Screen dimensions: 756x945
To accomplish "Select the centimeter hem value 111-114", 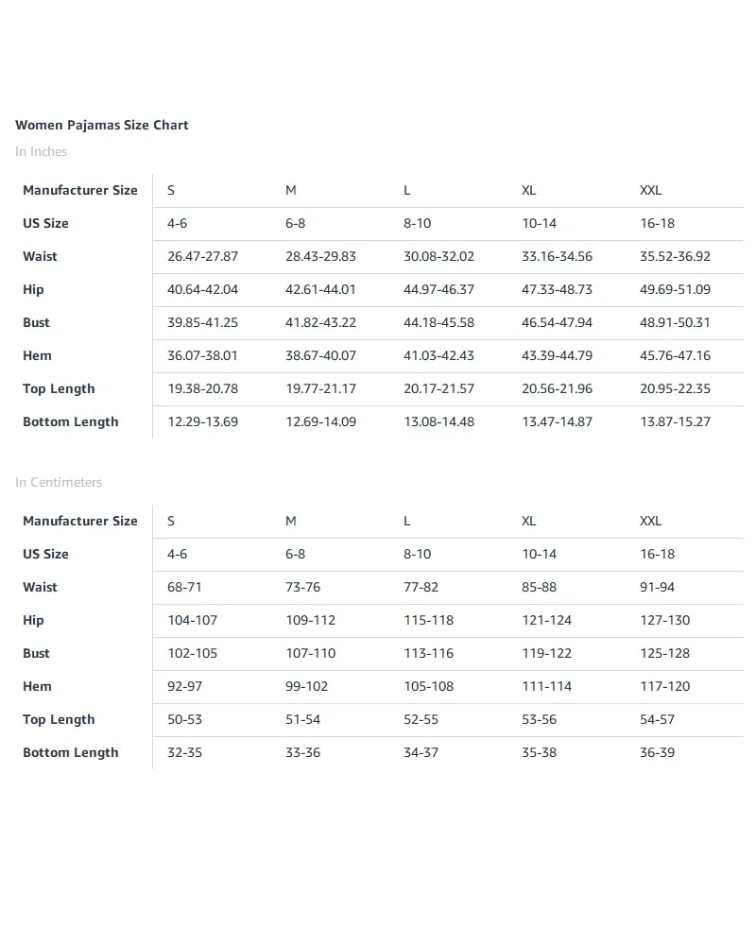I will pos(546,686).
